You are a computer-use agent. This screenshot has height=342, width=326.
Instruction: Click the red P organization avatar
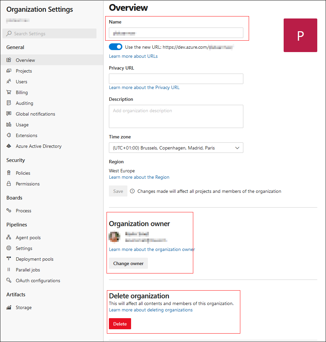(300, 35)
